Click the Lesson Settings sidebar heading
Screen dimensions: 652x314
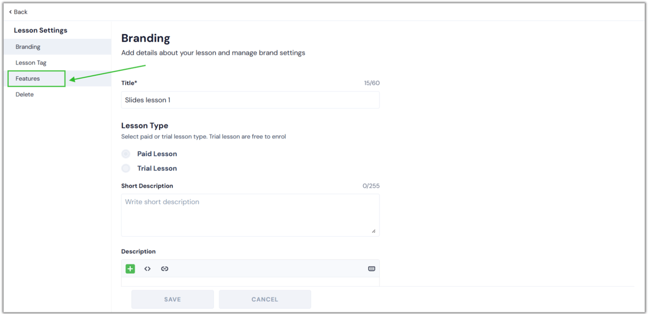40,30
